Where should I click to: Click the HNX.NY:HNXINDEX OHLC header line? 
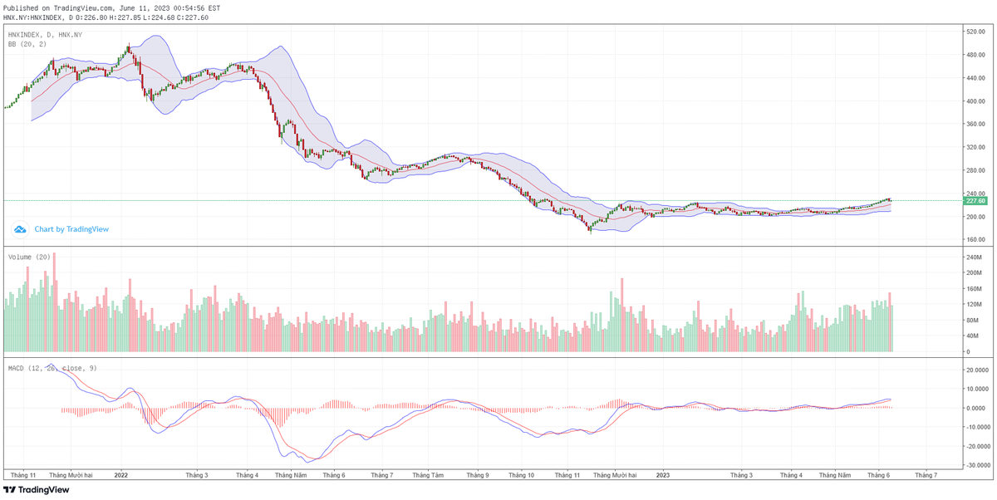click(x=106, y=17)
